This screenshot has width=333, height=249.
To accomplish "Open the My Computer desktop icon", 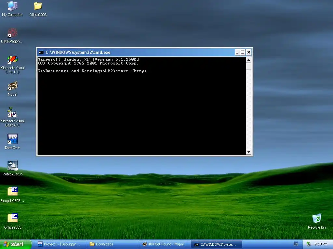I will tap(12, 8).
